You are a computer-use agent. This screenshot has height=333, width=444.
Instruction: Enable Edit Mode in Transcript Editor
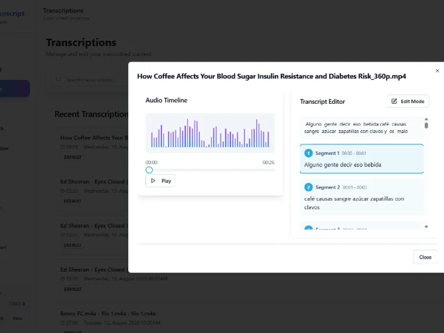408,101
